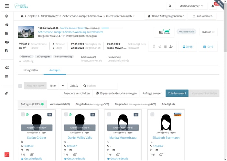Switch to the Neuigkeiten tab
Viewport: 227px width, 161px height.
point(30,70)
